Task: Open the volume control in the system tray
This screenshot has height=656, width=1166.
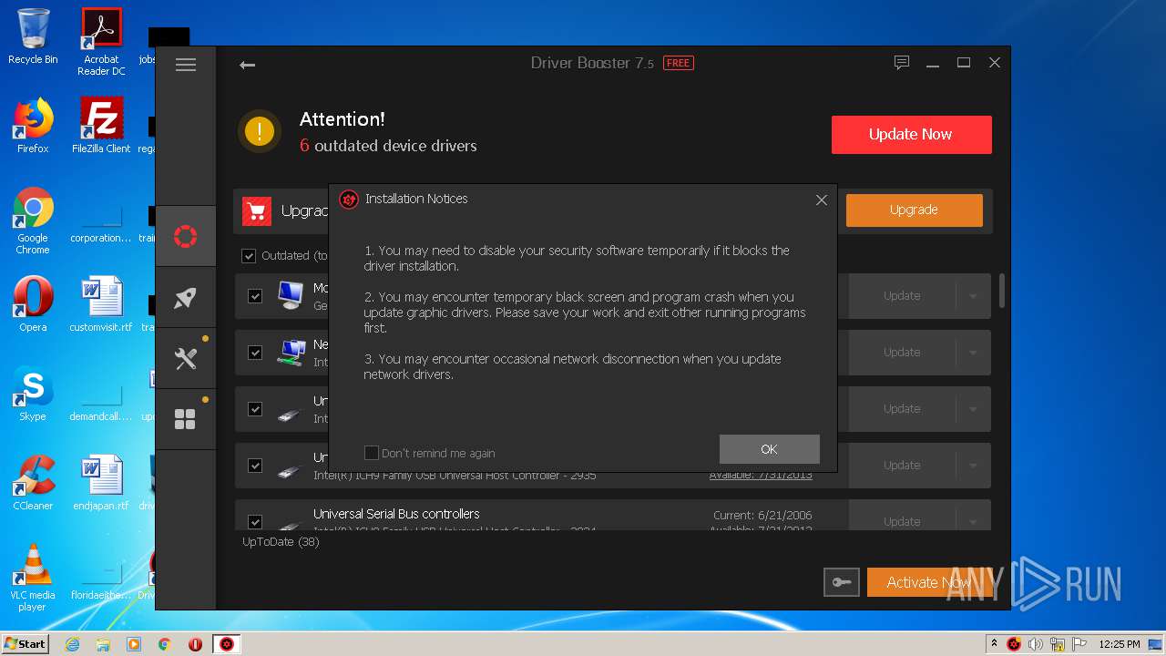Action: click(x=1036, y=644)
